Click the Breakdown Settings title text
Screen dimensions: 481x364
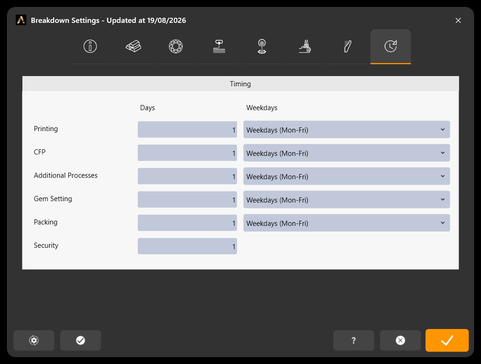pyautogui.click(x=108, y=21)
